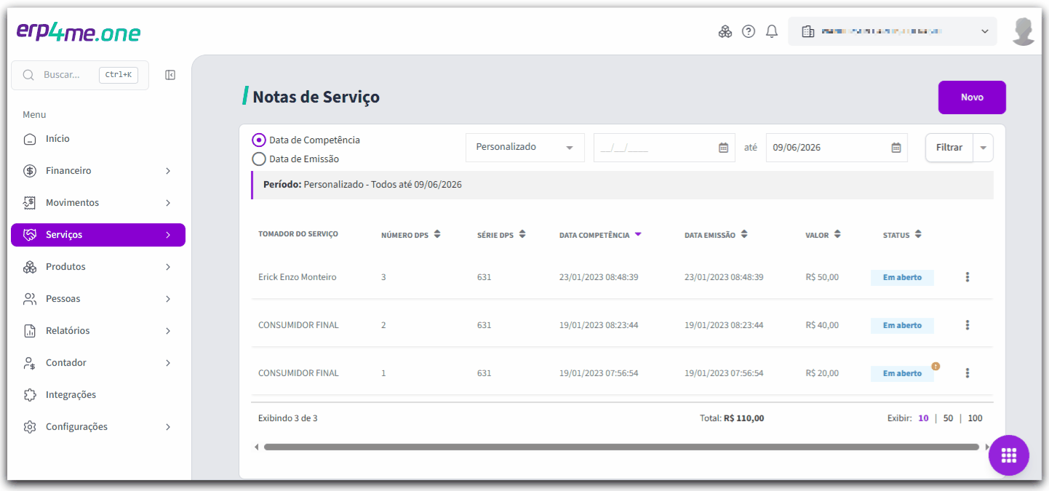Open calendar picker for start date
Image resolution: width=1049 pixels, height=491 pixels.
coord(723,148)
